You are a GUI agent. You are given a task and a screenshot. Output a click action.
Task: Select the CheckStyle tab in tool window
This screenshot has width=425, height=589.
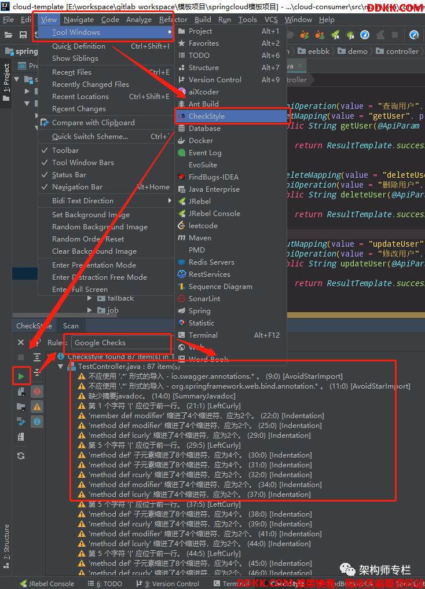(x=34, y=326)
